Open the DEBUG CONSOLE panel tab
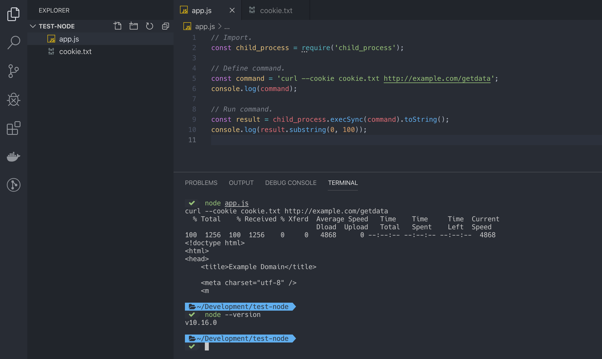Screen dimensions: 602x359 tap(290, 183)
